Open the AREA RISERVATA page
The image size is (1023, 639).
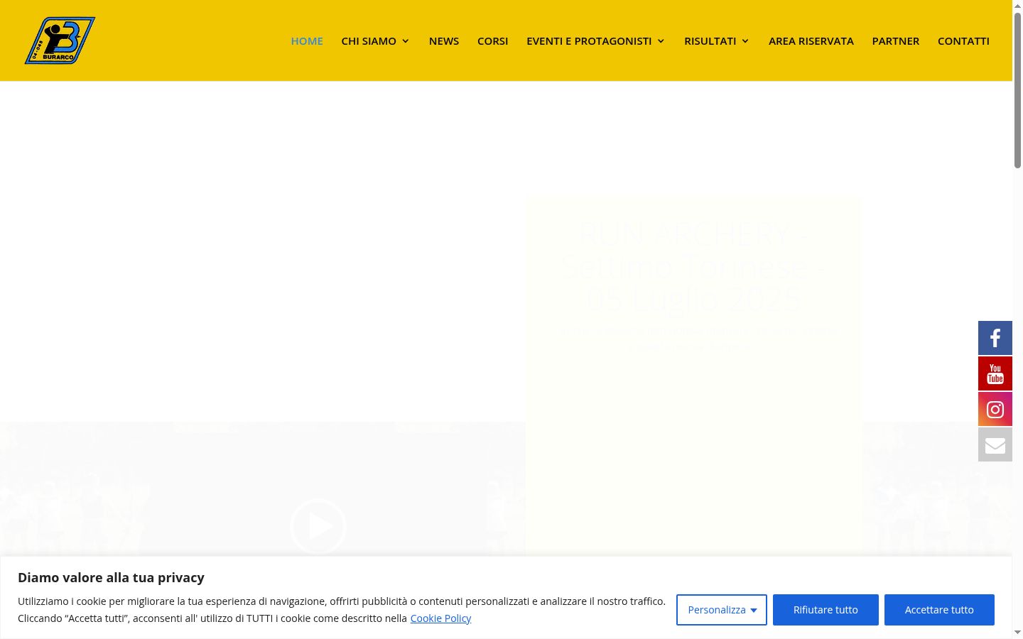811,41
